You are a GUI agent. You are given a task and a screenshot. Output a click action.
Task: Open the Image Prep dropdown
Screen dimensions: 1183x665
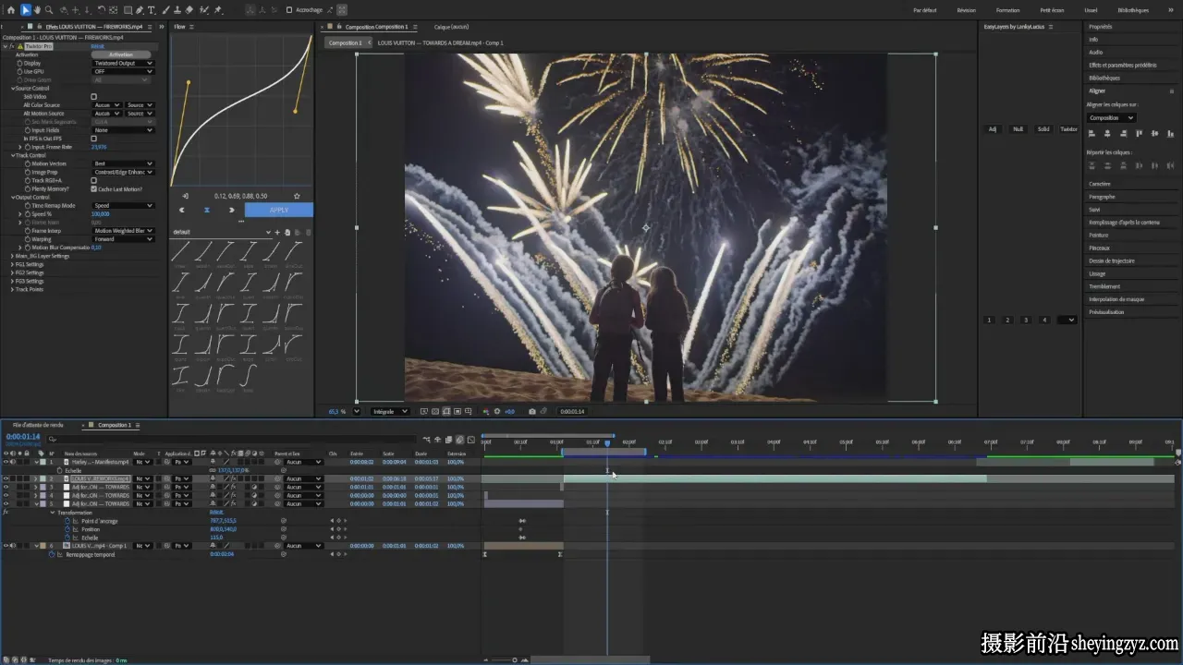(x=123, y=172)
